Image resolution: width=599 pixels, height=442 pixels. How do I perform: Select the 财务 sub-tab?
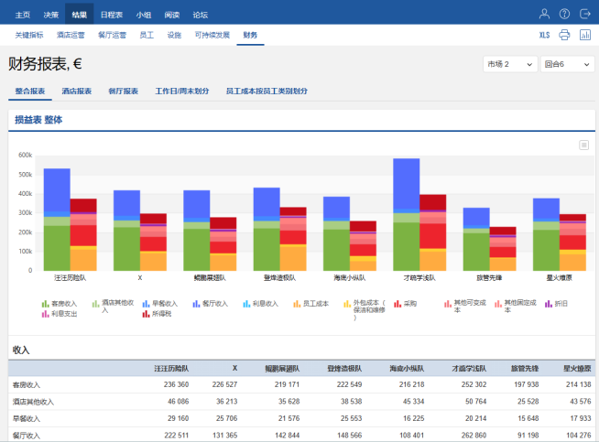[250, 35]
